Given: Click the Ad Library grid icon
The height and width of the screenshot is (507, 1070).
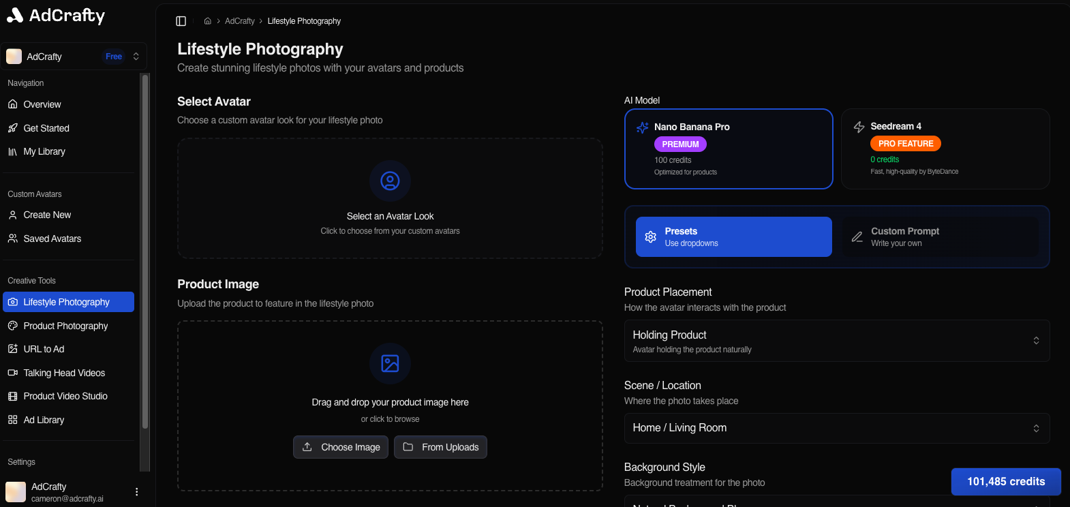Looking at the screenshot, I should 13,420.
